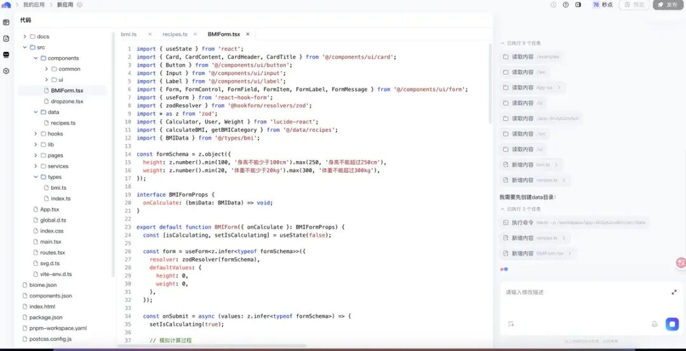The height and width of the screenshot is (351, 686).
Task: Open the first left sidebar panel icon
Action: (6, 22)
